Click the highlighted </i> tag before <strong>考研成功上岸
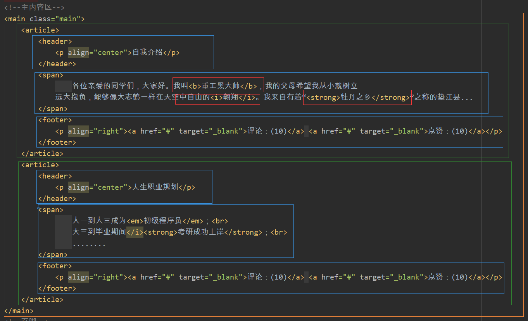Viewport: 528px width, 321px height. click(x=135, y=232)
